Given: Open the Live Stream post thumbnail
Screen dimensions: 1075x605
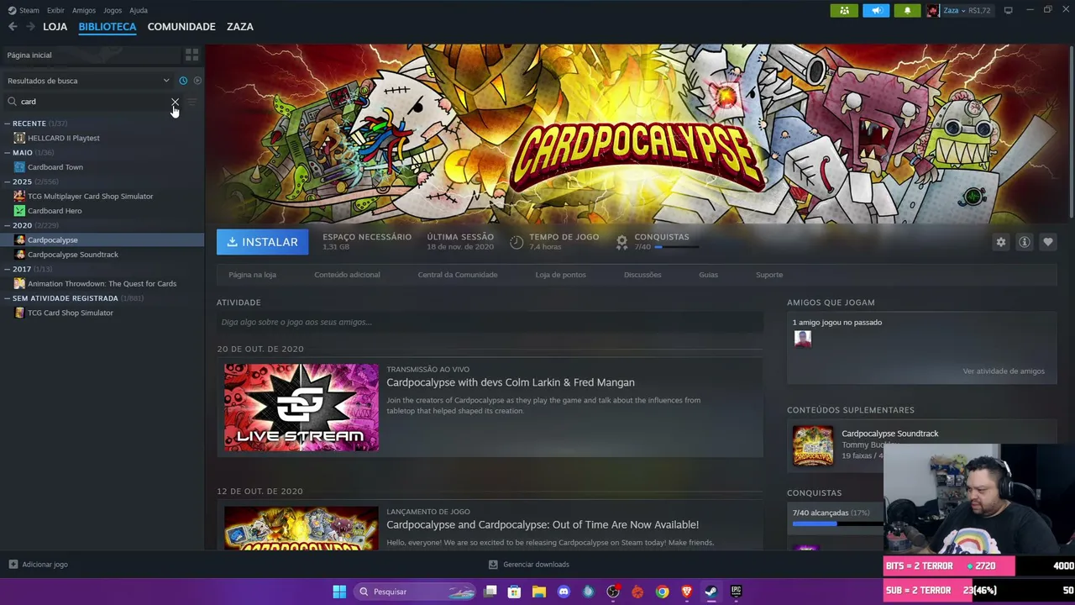Looking at the screenshot, I should [x=302, y=408].
